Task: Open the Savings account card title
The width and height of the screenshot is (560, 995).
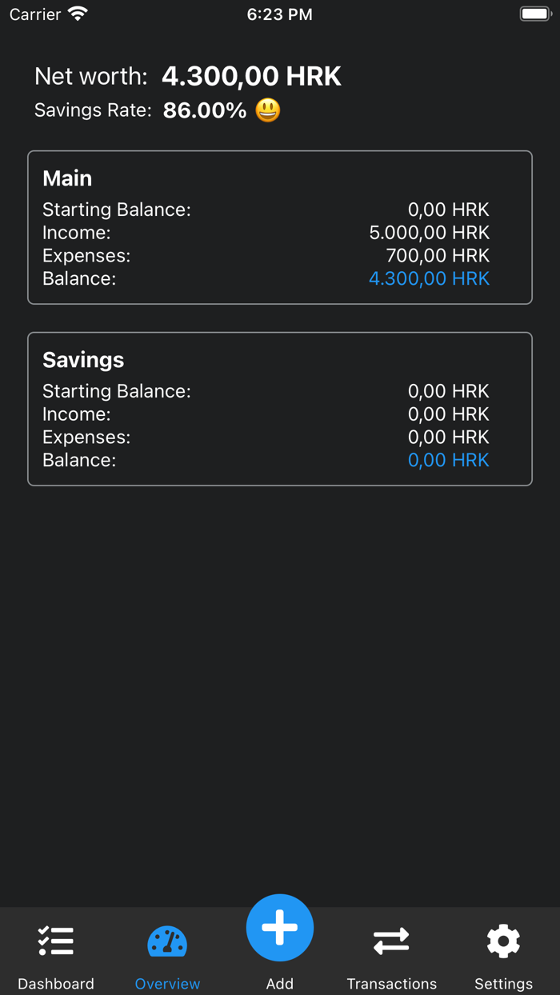Action: coord(83,360)
